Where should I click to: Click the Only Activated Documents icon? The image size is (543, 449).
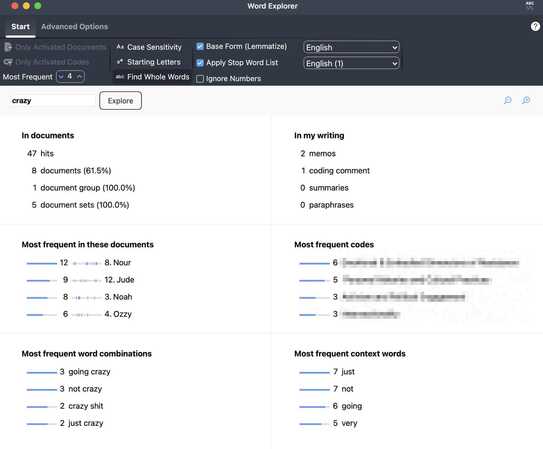pyautogui.click(x=8, y=47)
